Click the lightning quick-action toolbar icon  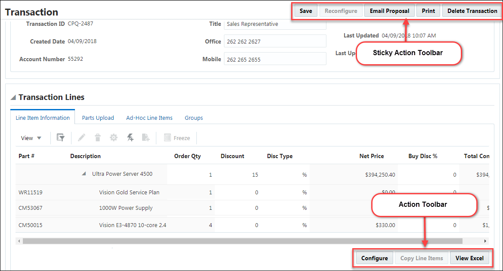[x=130, y=137]
